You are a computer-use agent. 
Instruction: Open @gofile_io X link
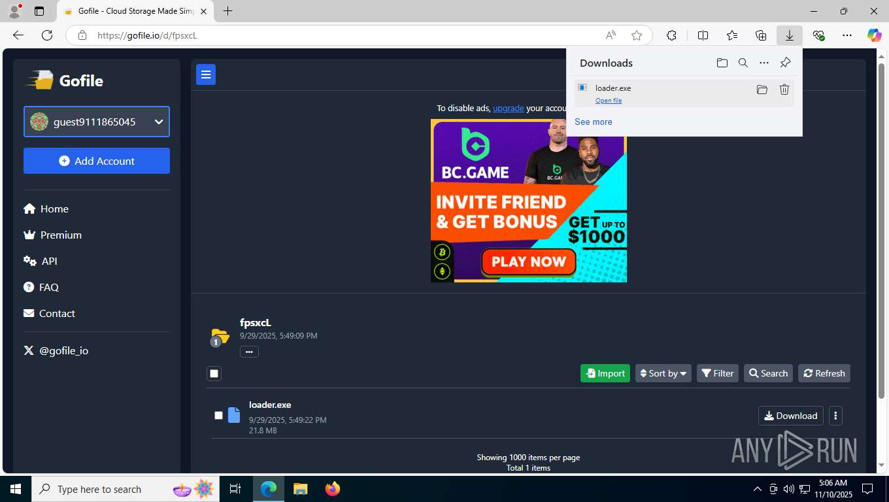coord(56,350)
